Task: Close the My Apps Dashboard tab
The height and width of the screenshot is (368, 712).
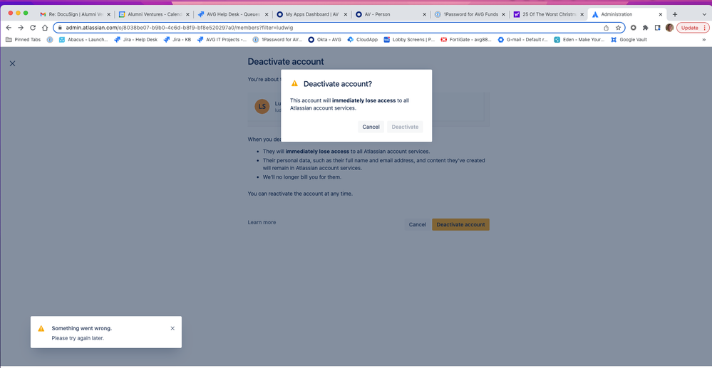Action: point(346,14)
